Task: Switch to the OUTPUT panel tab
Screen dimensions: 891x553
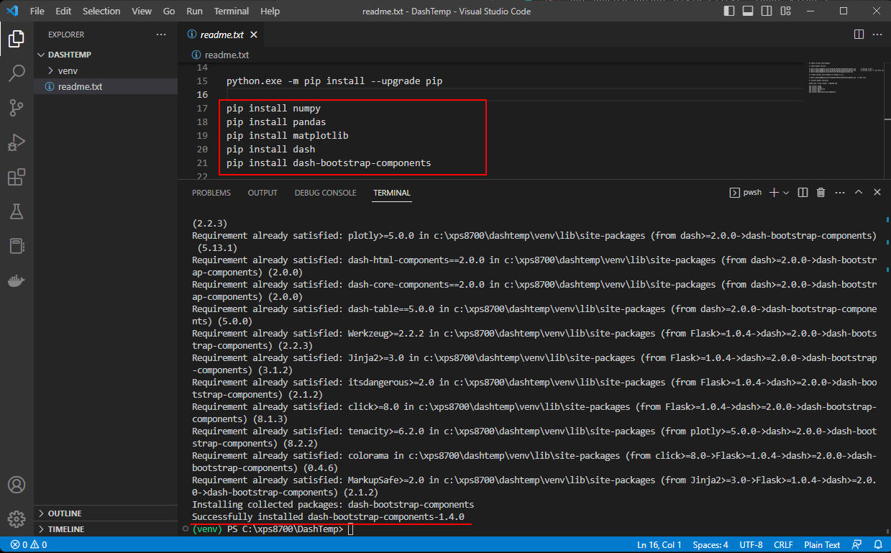Action: point(262,193)
